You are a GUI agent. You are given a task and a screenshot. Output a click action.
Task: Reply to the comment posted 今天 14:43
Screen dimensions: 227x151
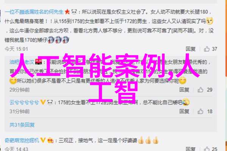tap(191, 149)
